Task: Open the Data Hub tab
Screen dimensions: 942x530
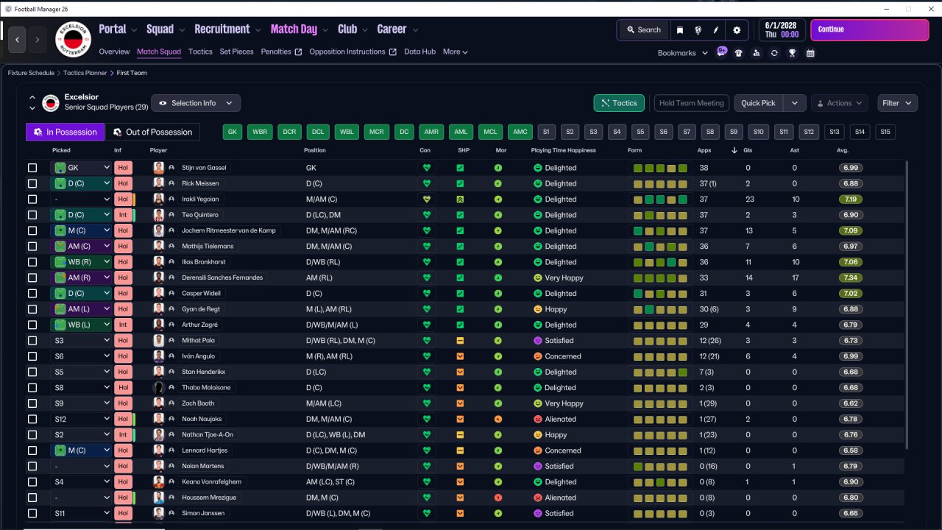Action: 420,52
